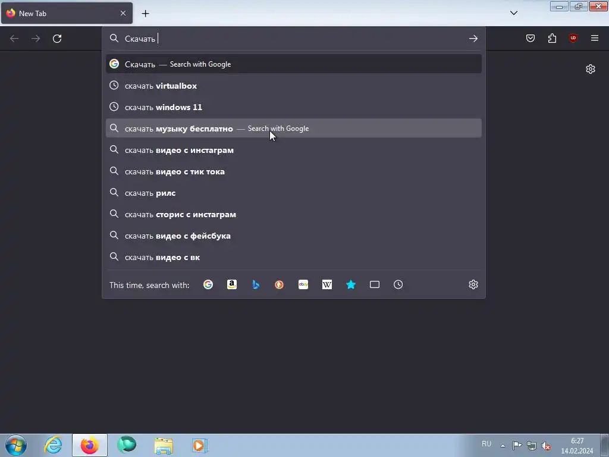Launch Internet Explorer from taskbar
The image size is (609, 457).
[x=53, y=445]
